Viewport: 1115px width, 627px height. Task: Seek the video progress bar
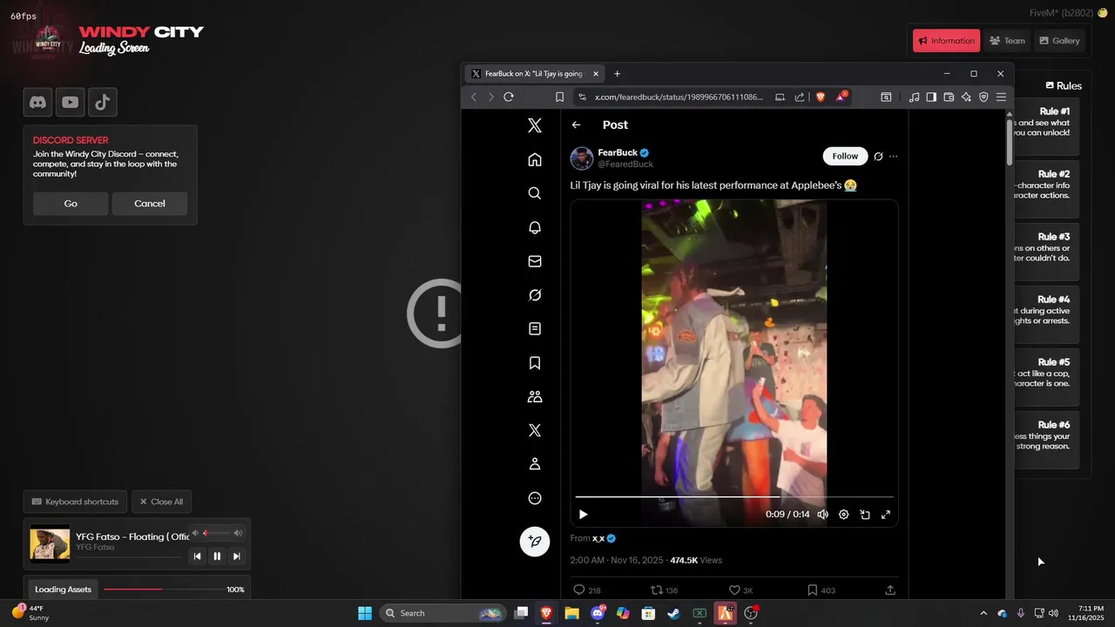point(733,497)
